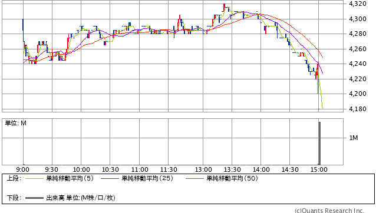
Task: Click the 単位: M label in volume panel
Action: [x=15, y=123]
